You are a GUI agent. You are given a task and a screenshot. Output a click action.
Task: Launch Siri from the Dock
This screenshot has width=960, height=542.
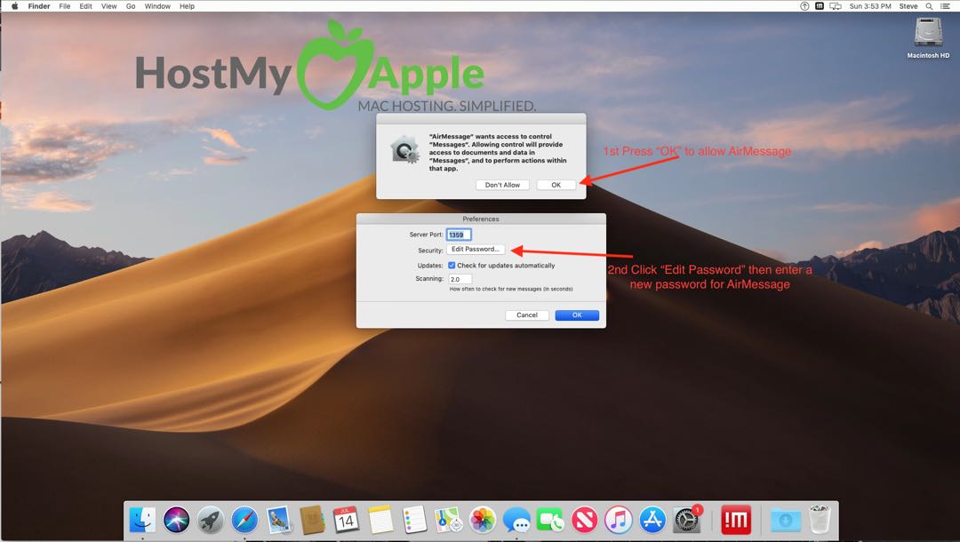click(x=177, y=521)
